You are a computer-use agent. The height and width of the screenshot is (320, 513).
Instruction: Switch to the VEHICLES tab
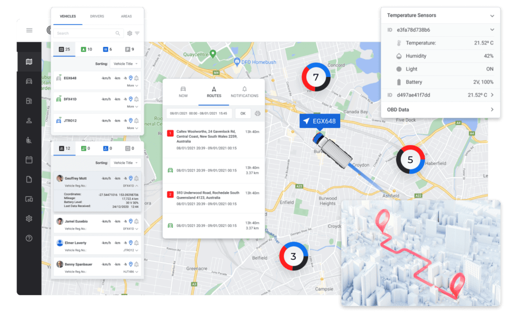pyautogui.click(x=68, y=16)
